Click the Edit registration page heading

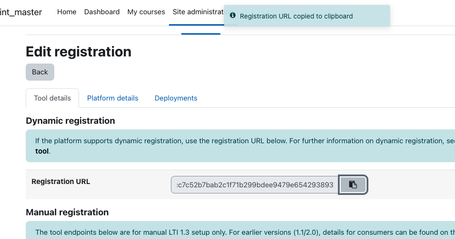pyautogui.click(x=79, y=52)
